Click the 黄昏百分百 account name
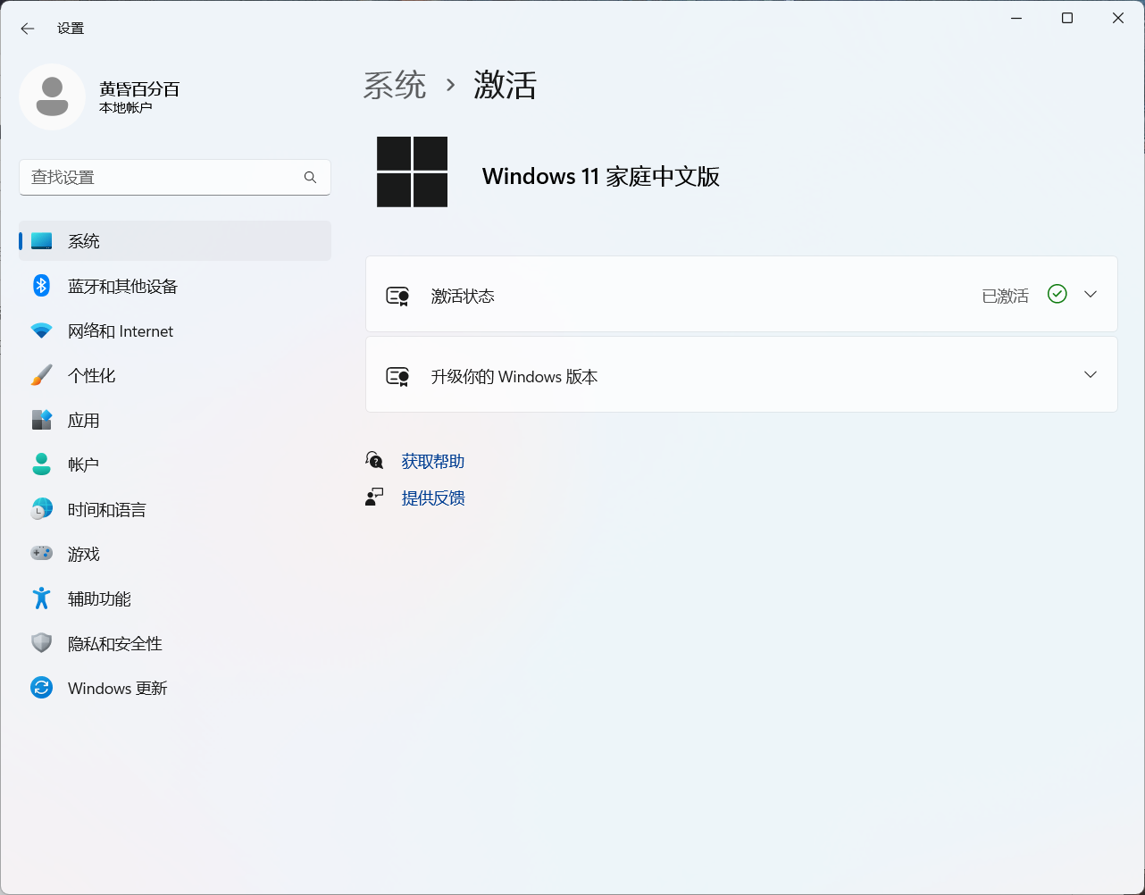 (139, 89)
